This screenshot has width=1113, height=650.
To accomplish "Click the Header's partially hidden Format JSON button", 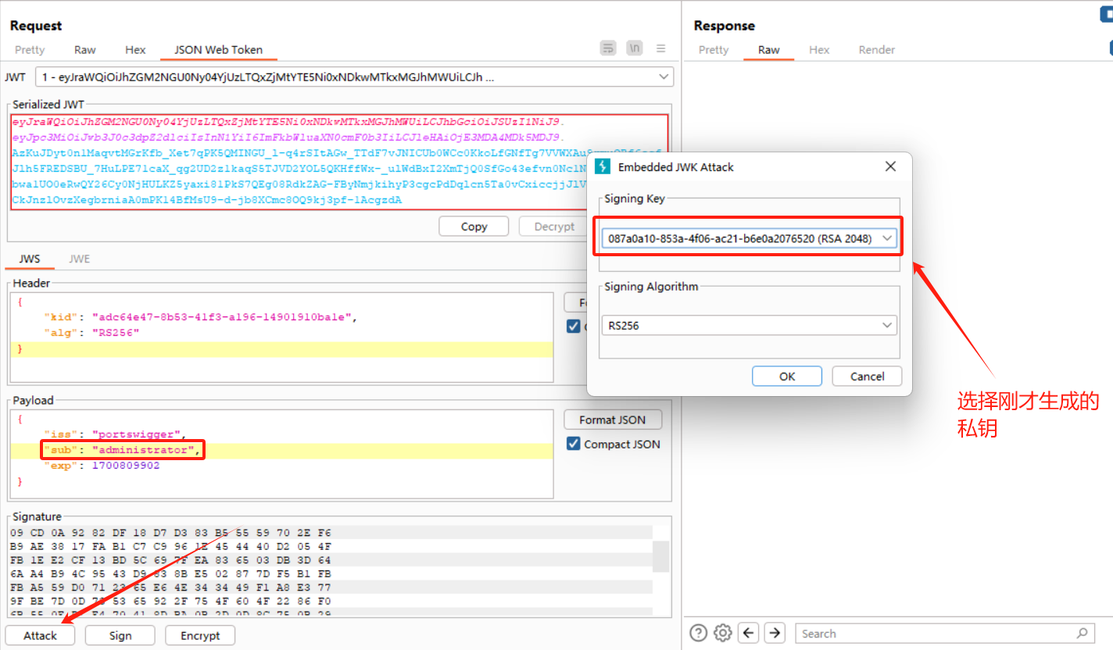I will pos(576,302).
